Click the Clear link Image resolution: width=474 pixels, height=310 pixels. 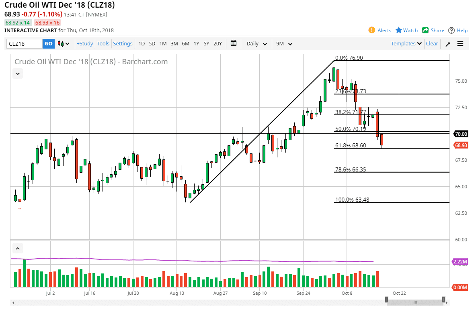pos(432,44)
